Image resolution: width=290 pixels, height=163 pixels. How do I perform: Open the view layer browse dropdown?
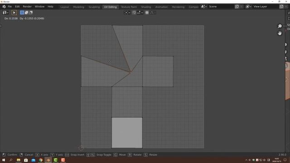(249, 6)
